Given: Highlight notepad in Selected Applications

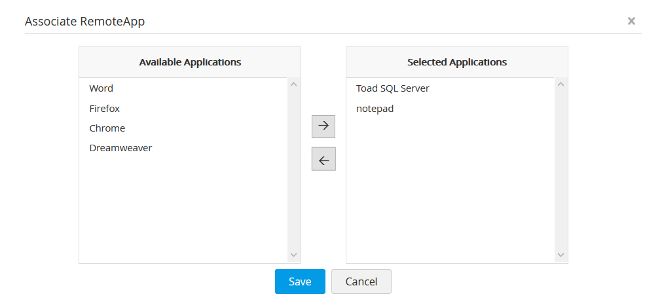Looking at the screenshot, I should point(375,109).
